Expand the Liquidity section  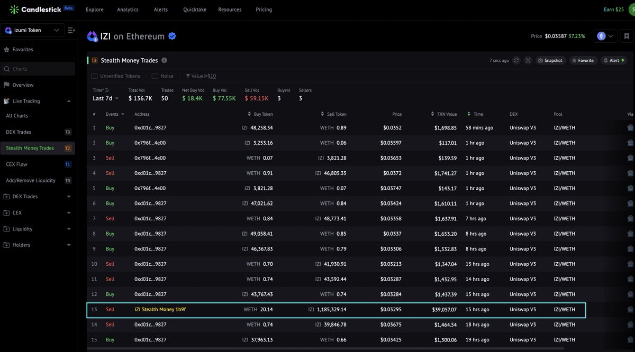(69, 229)
